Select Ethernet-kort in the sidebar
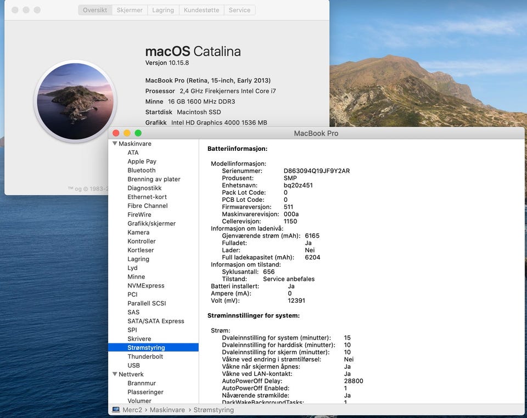This screenshot has width=527, height=418. click(147, 197)
